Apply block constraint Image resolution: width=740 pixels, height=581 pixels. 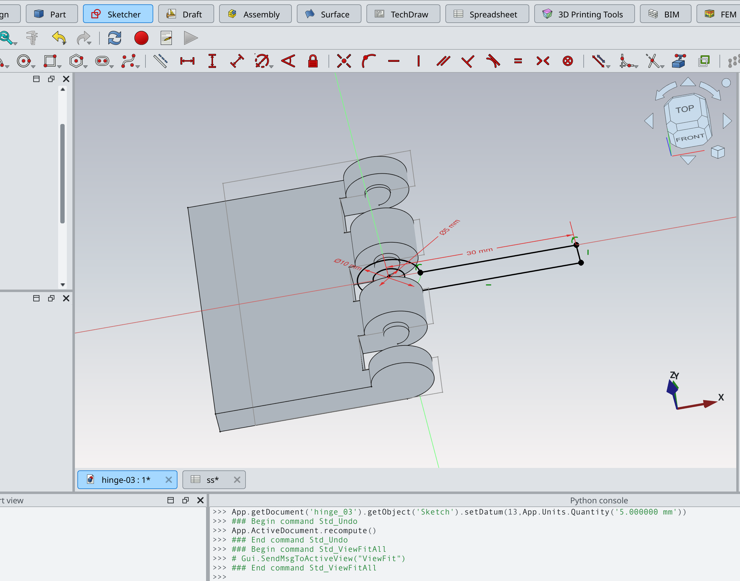click(x=568, y=61)
